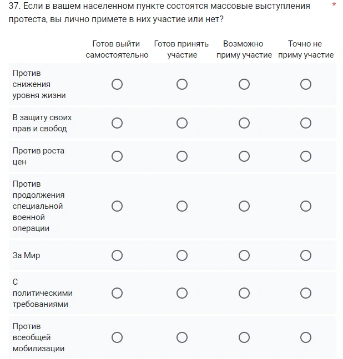Viewport: 343px width, 359px height.
Task: Mark 'Готов выйти самостоятельно' for 'Против роста цен'
Action: (x=117, y=156)
